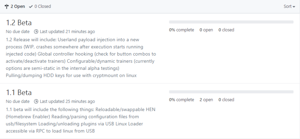Click the 1.2 Release description text
The width and height of the screenshot is (300, 139).
tap(81, 58)
